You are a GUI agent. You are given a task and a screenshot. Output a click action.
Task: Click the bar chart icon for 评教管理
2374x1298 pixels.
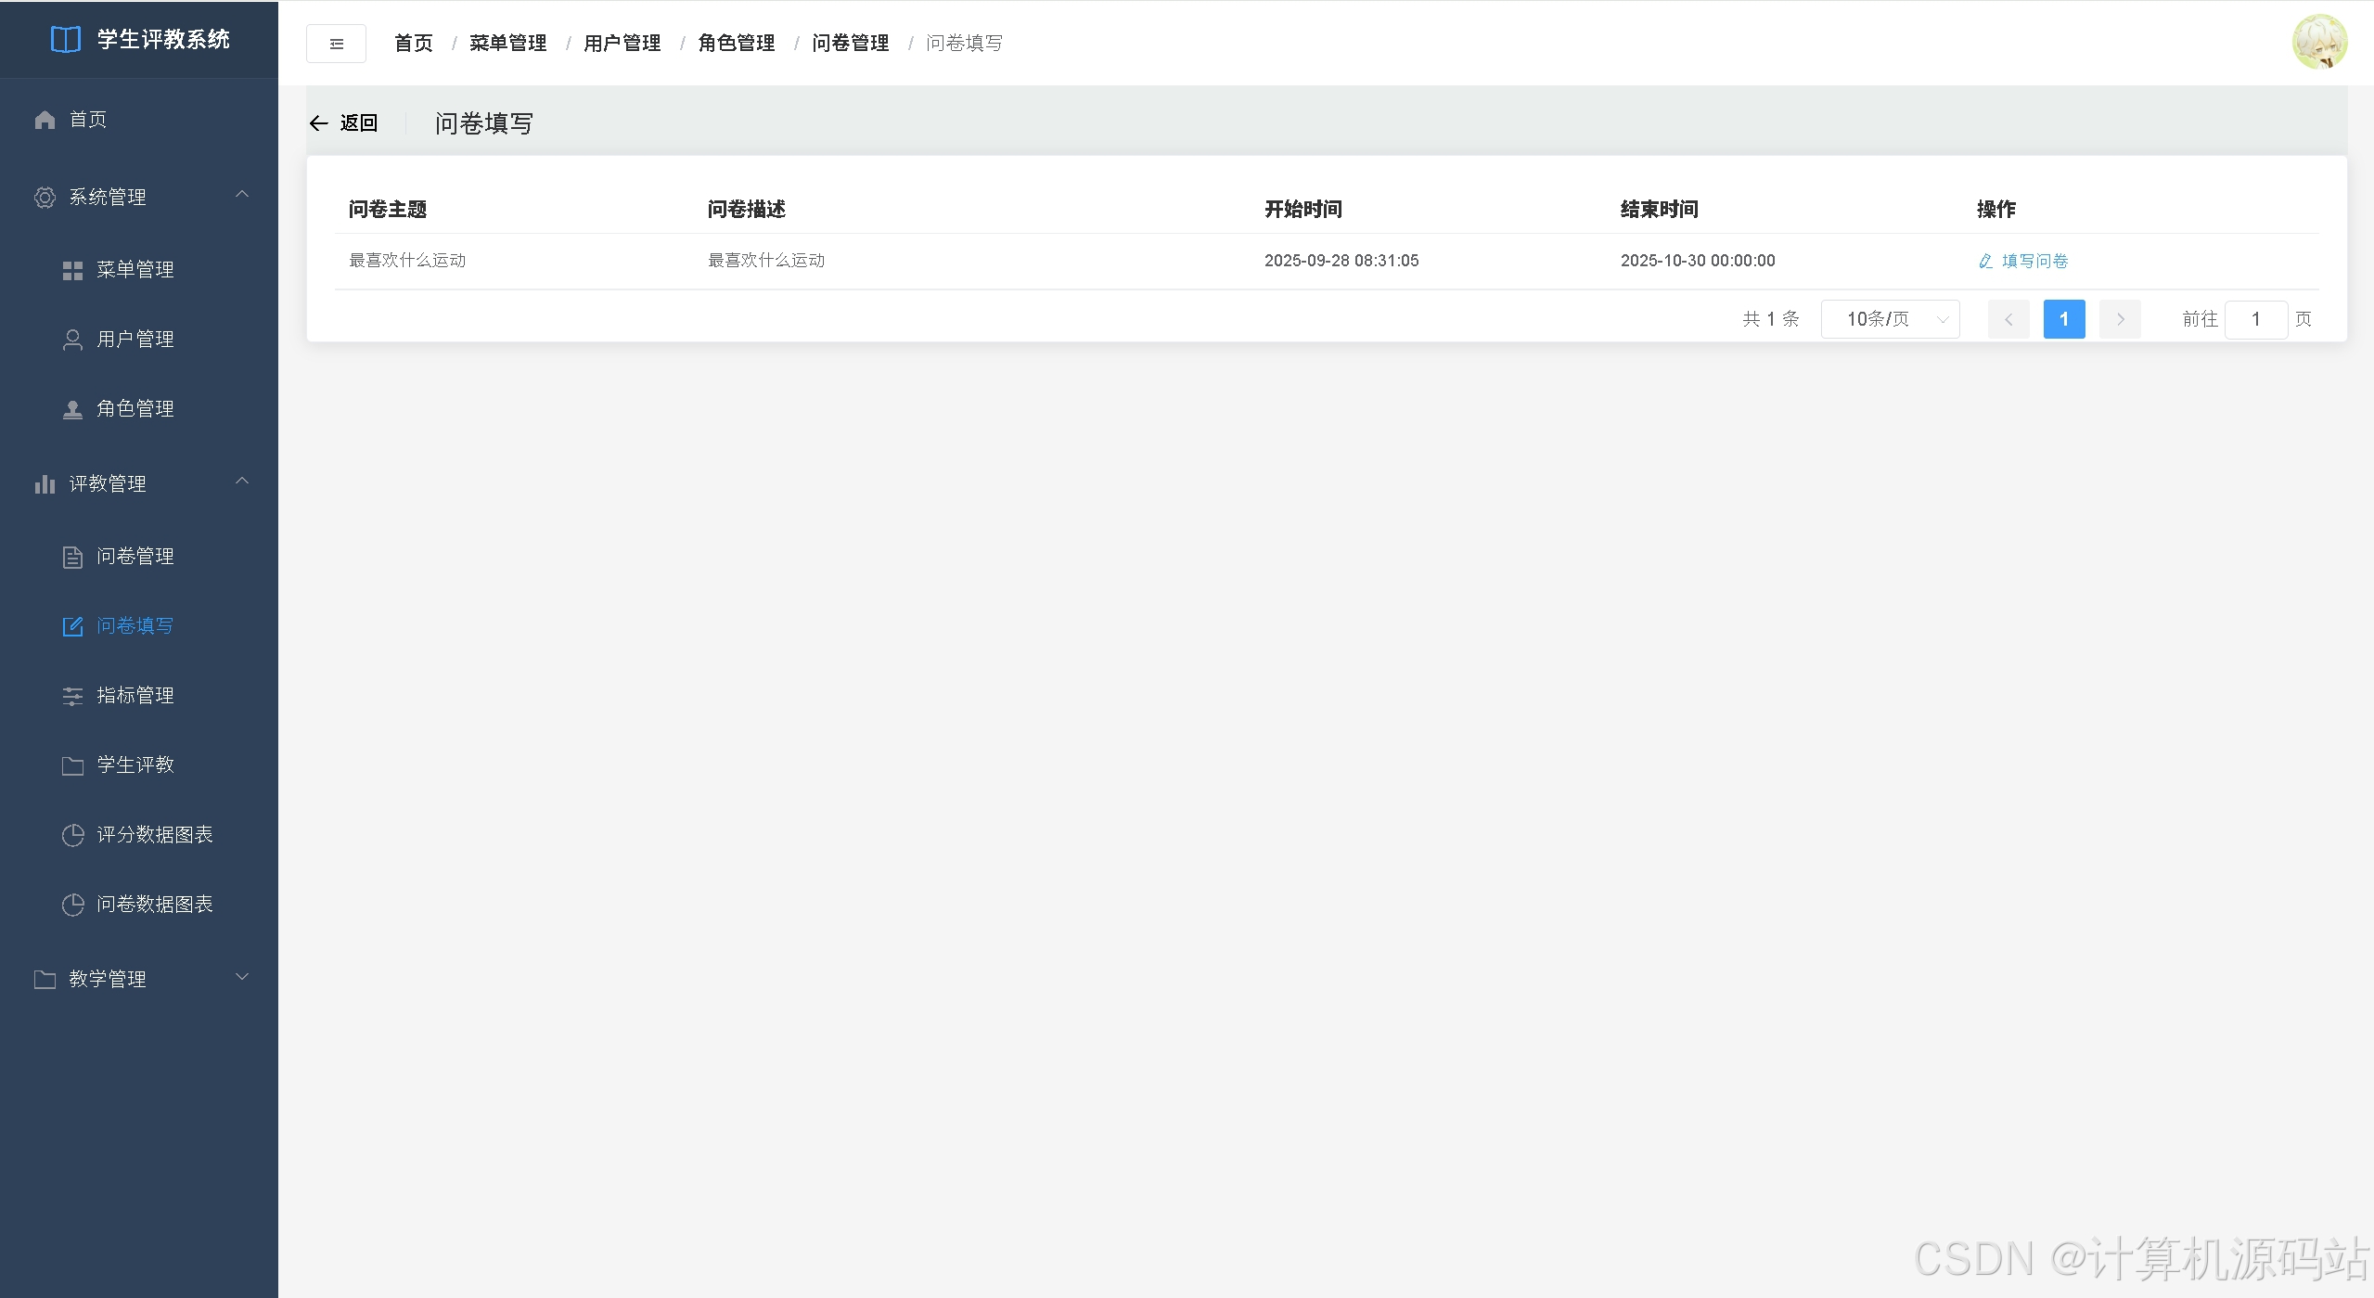click(45, 483)
